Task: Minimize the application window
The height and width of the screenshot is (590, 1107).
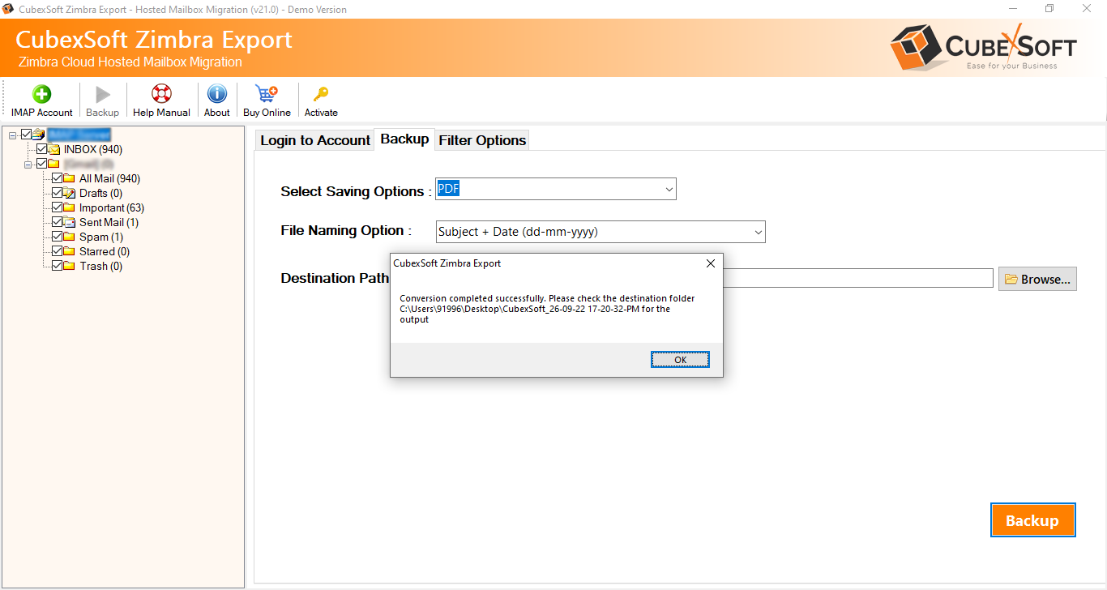Action: pyautogui.click(x=1012, y=9)
